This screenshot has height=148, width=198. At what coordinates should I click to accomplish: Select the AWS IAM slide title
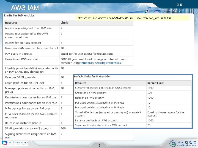(25, 8)
